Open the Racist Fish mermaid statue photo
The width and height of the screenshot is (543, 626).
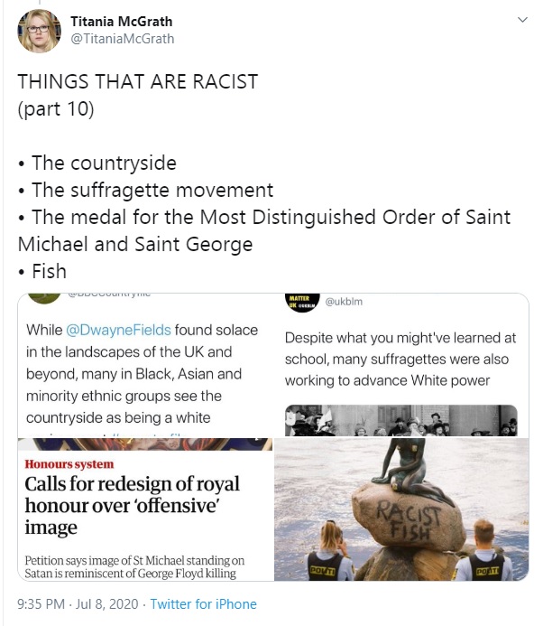(401, 509)
